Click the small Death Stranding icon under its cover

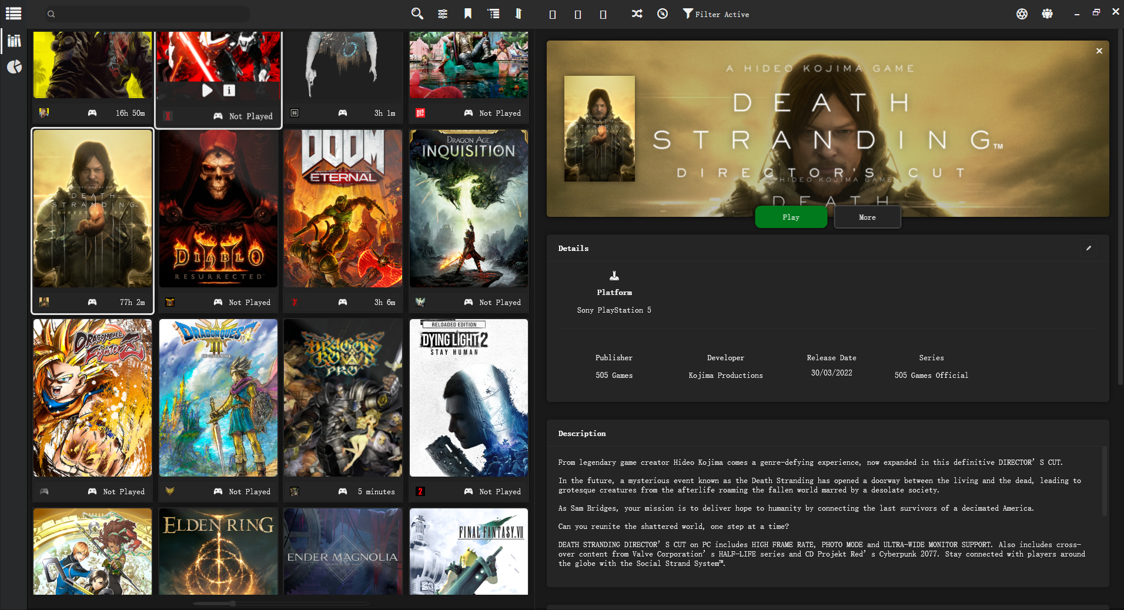44,302
